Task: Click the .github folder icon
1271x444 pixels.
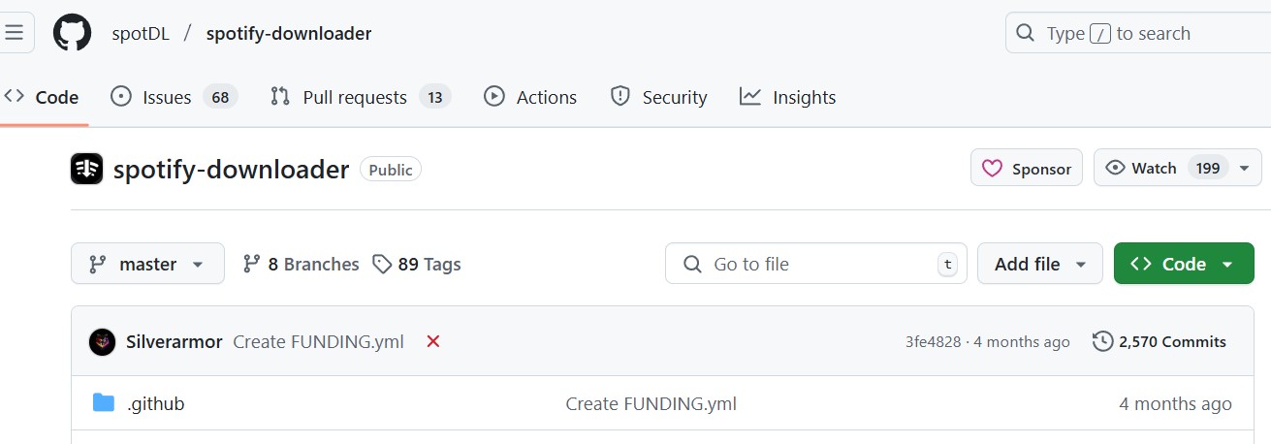Action: tap(104, 402)
